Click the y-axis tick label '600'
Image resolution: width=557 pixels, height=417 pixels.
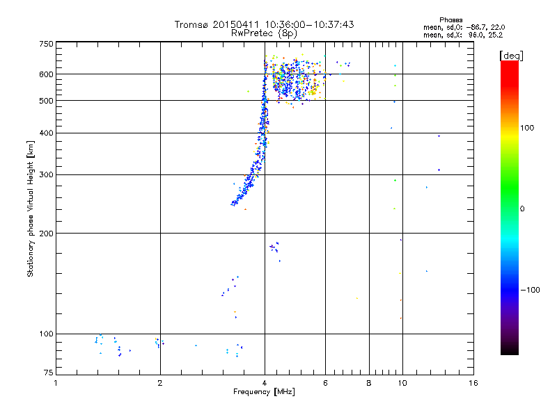[46, 74]
